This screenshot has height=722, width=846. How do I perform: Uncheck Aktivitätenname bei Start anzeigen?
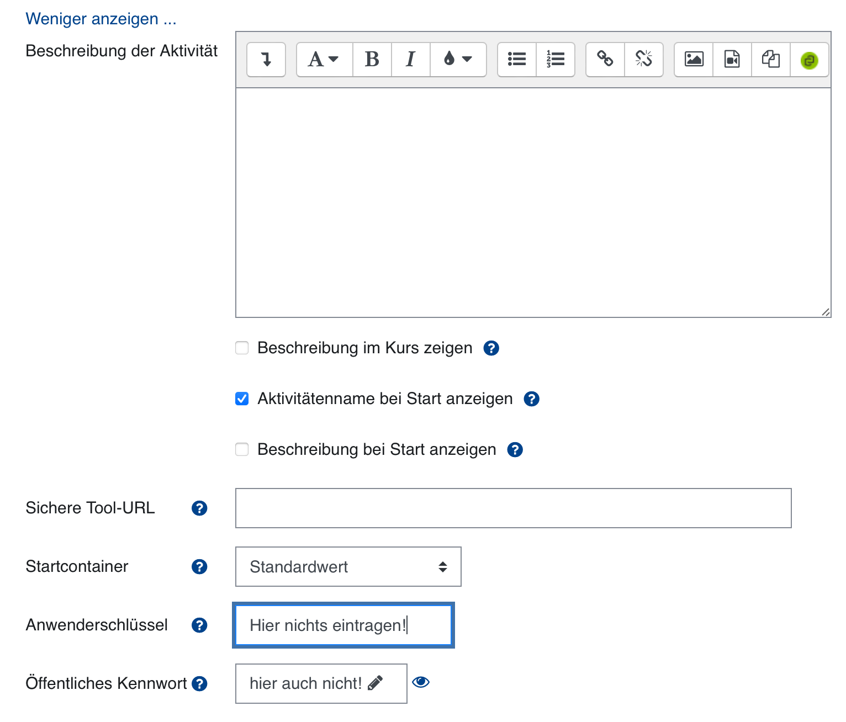point(242,399)
